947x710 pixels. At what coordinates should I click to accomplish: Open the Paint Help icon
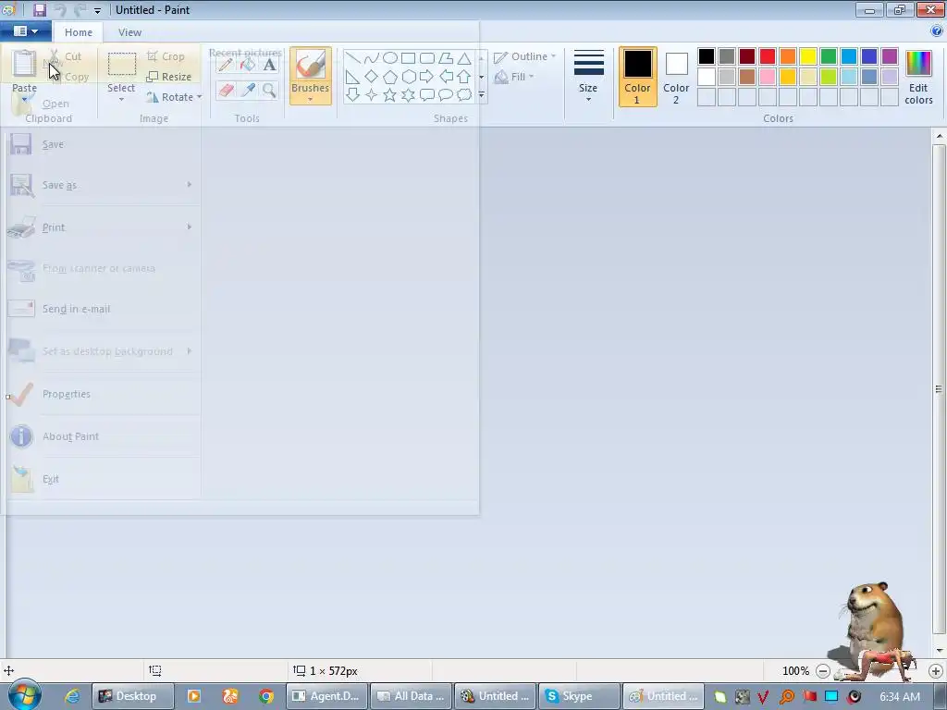click(x=937, y=31)
